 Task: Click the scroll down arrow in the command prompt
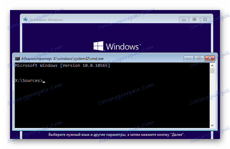tap(212, 125)
